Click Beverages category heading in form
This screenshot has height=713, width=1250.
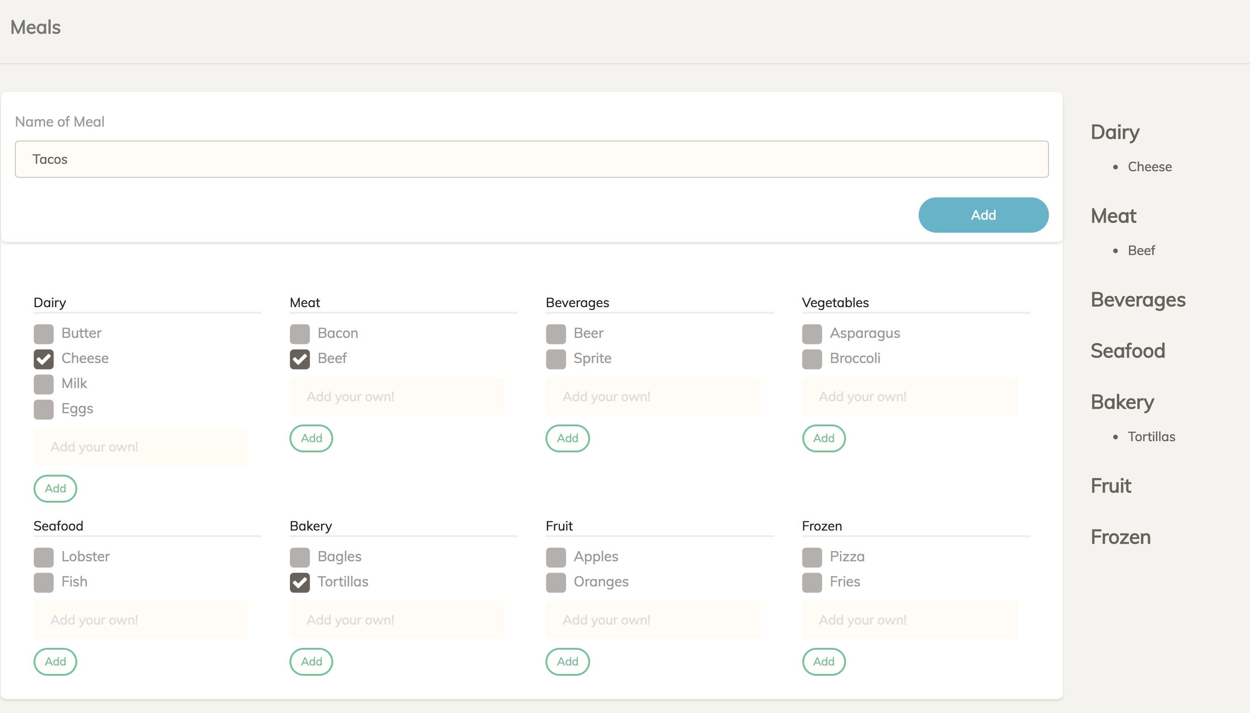577,303
